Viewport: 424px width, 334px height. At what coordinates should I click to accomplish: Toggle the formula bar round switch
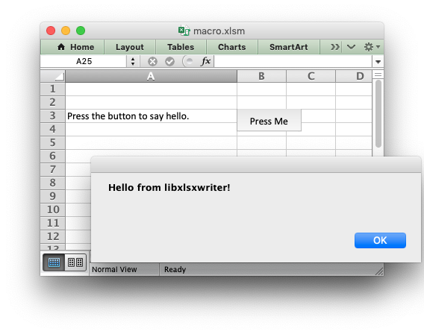188,61
